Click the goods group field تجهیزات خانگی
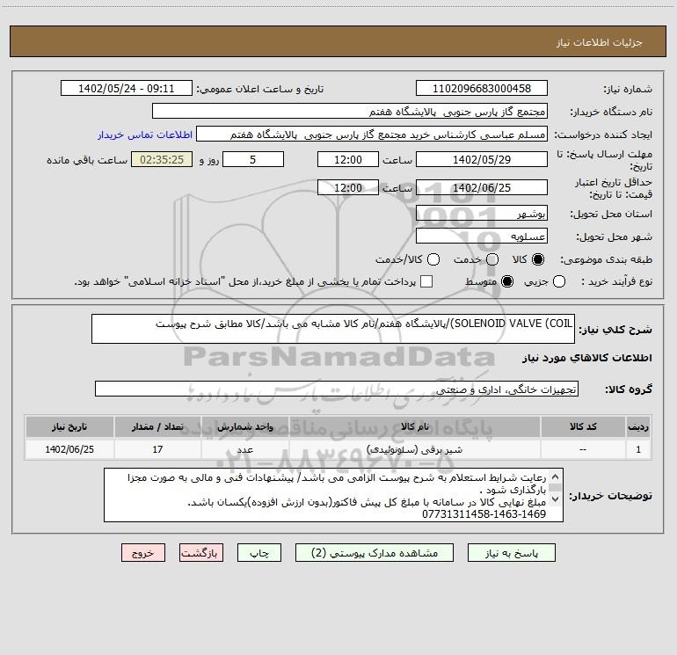Screen dimensions: 677x655 (337, 389)
